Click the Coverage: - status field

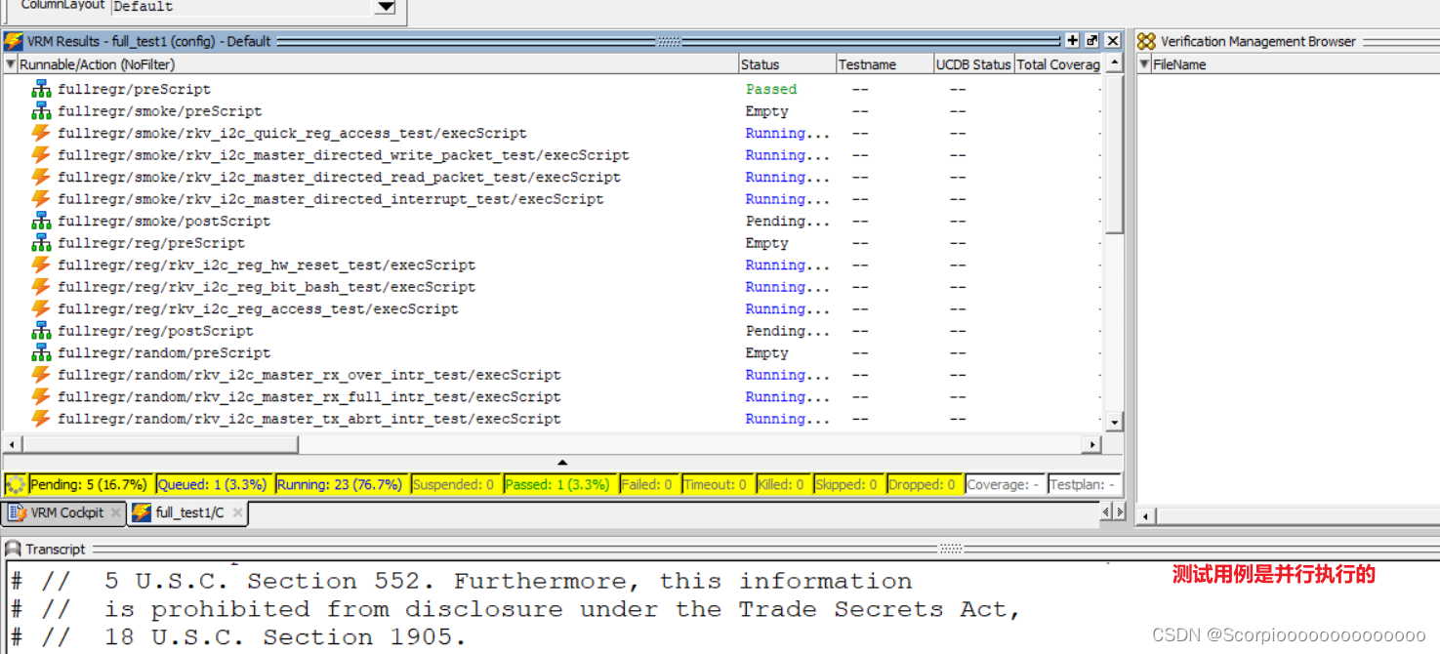(1005, 484)
